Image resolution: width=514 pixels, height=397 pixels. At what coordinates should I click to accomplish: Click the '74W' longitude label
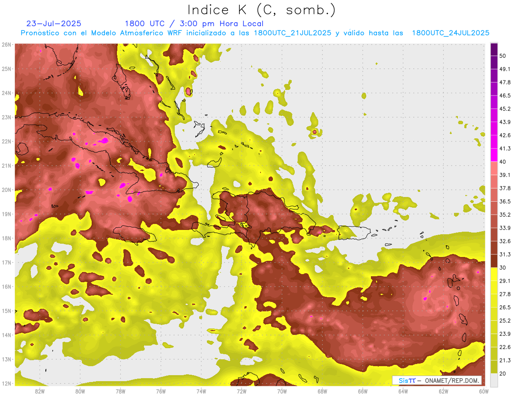tap(201, 391)
